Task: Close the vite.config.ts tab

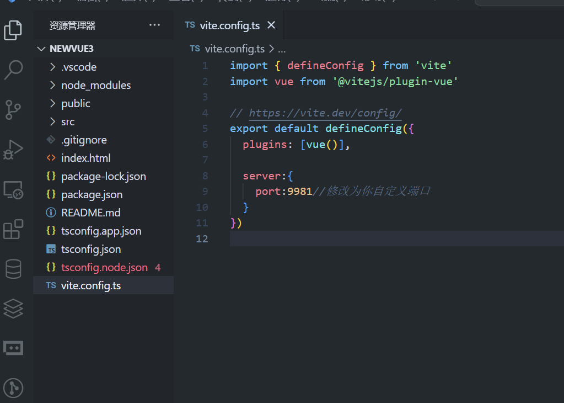Action: (x=271, y=25)
